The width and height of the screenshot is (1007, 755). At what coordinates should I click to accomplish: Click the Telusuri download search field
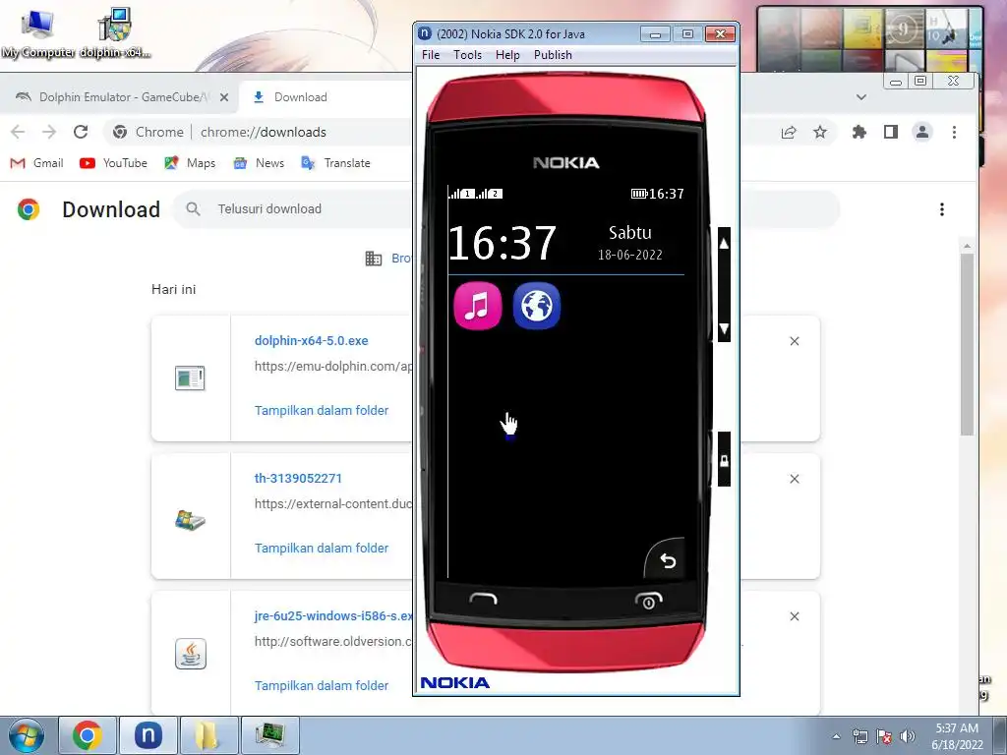click(x=292, y=208)
